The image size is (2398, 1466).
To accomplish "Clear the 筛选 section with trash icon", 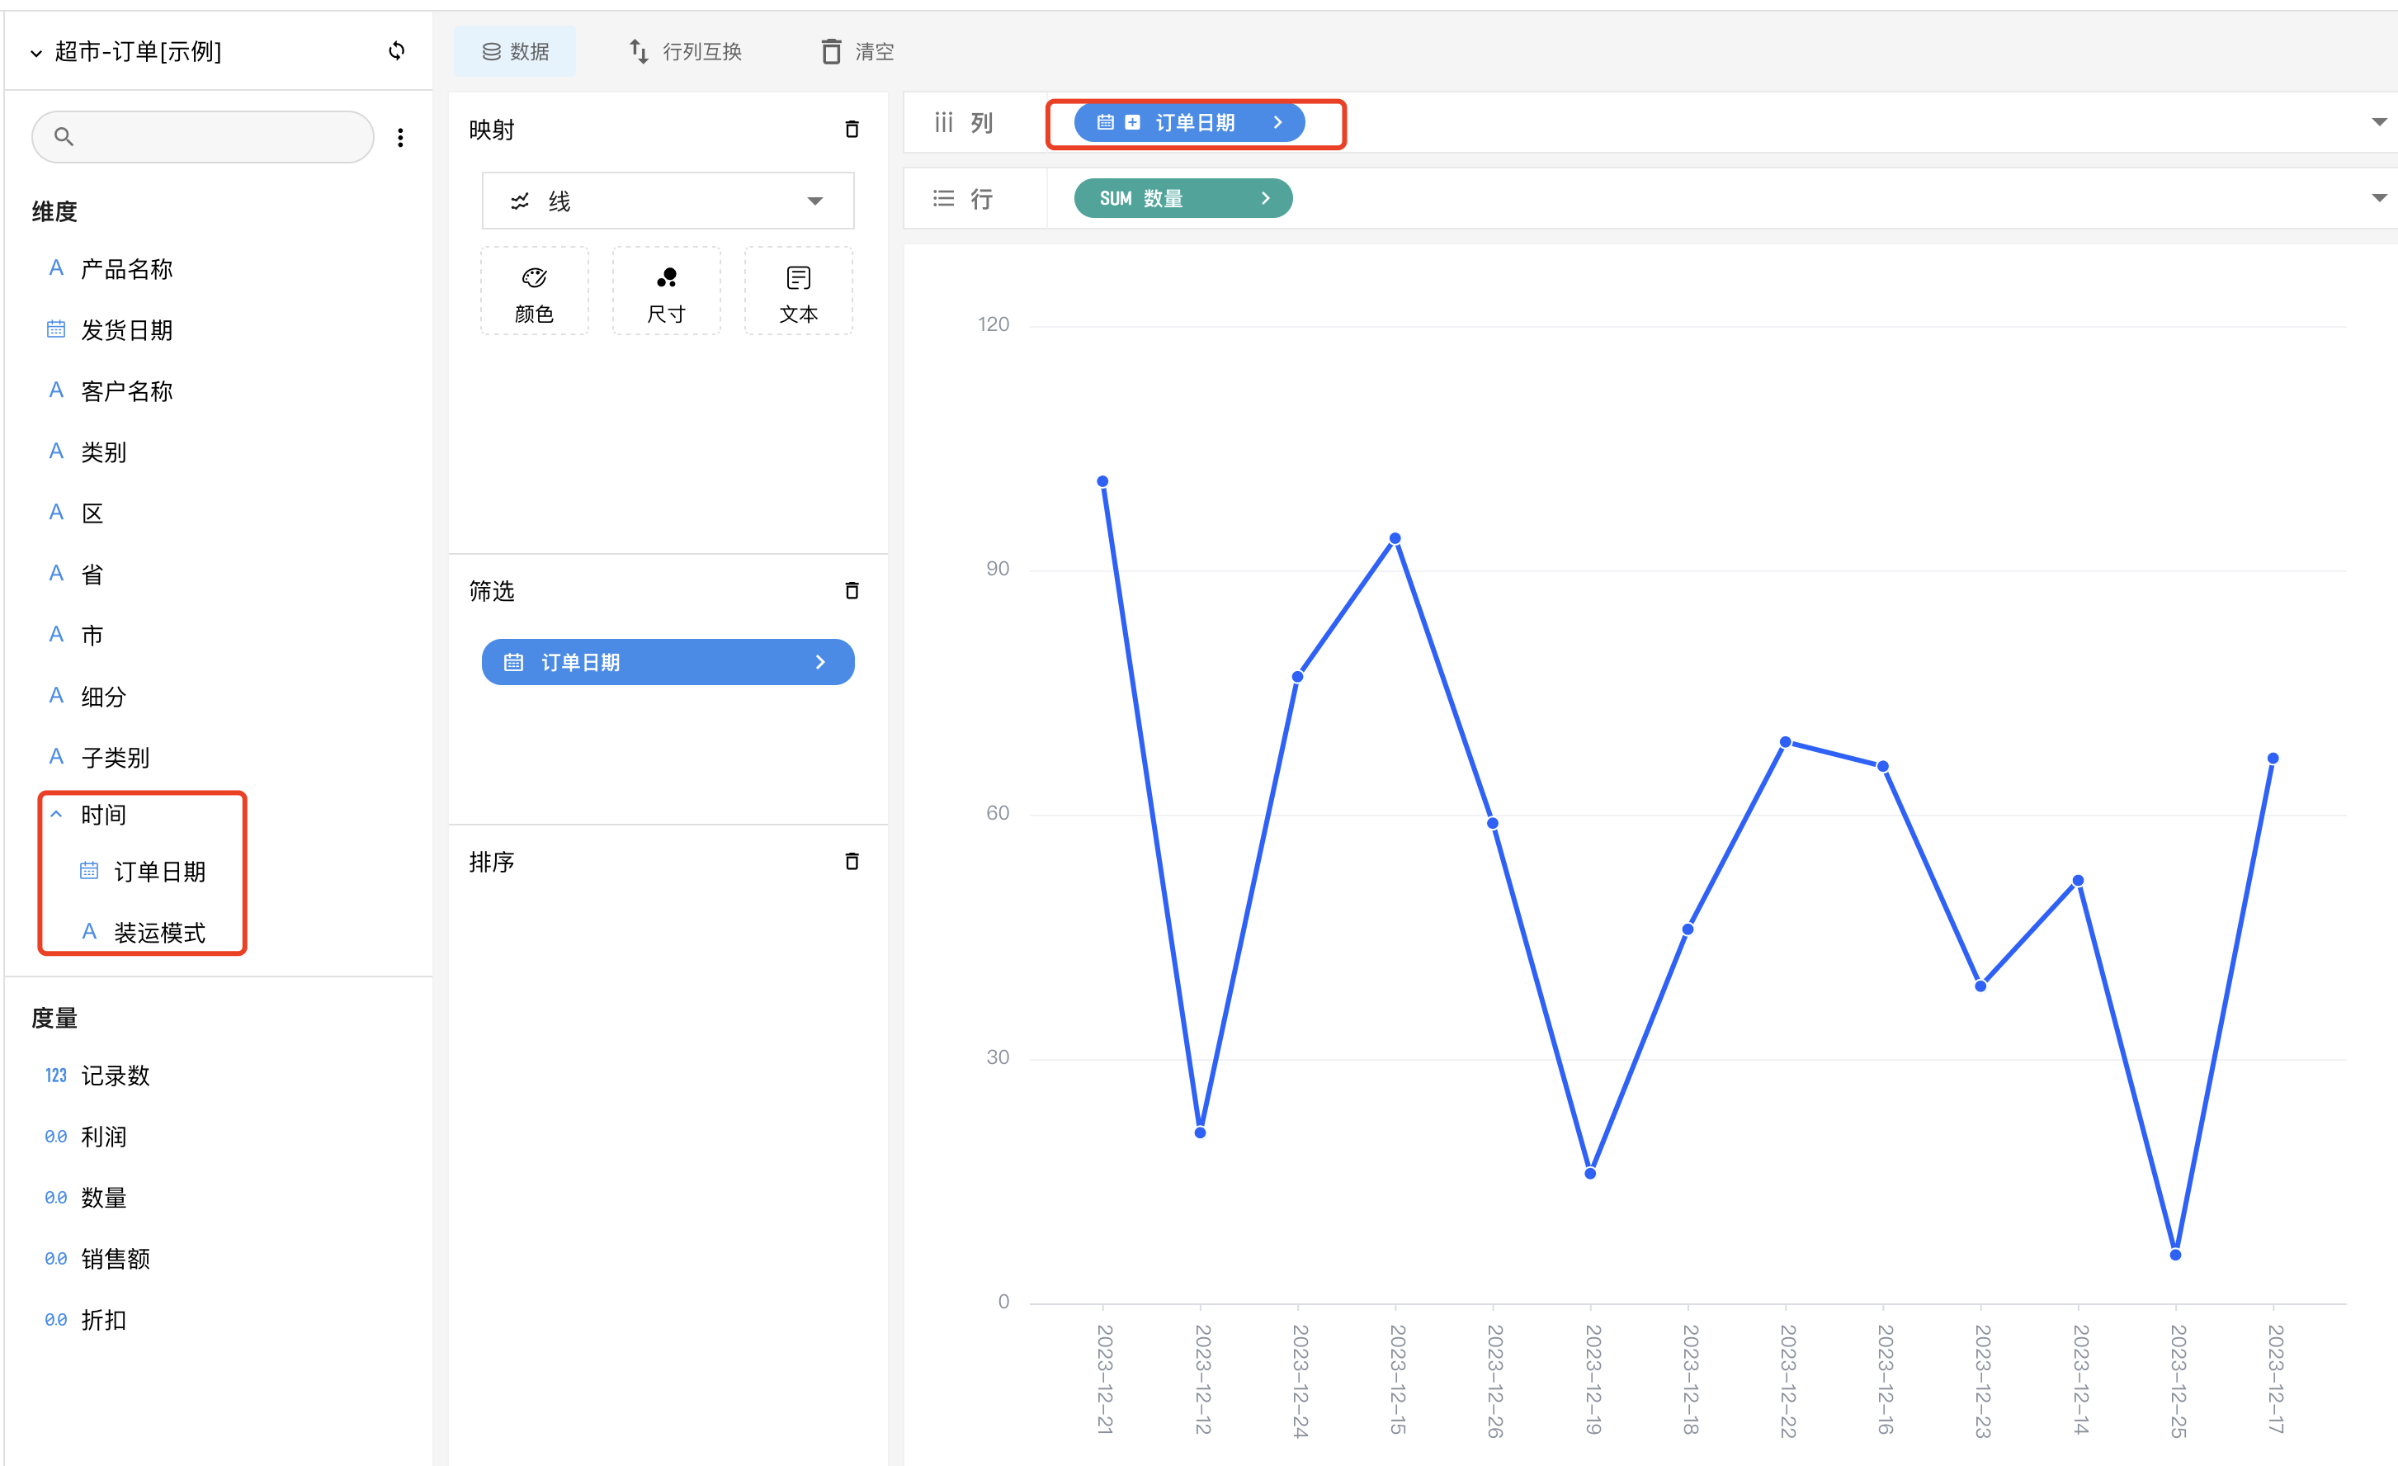I will point(852,590).
